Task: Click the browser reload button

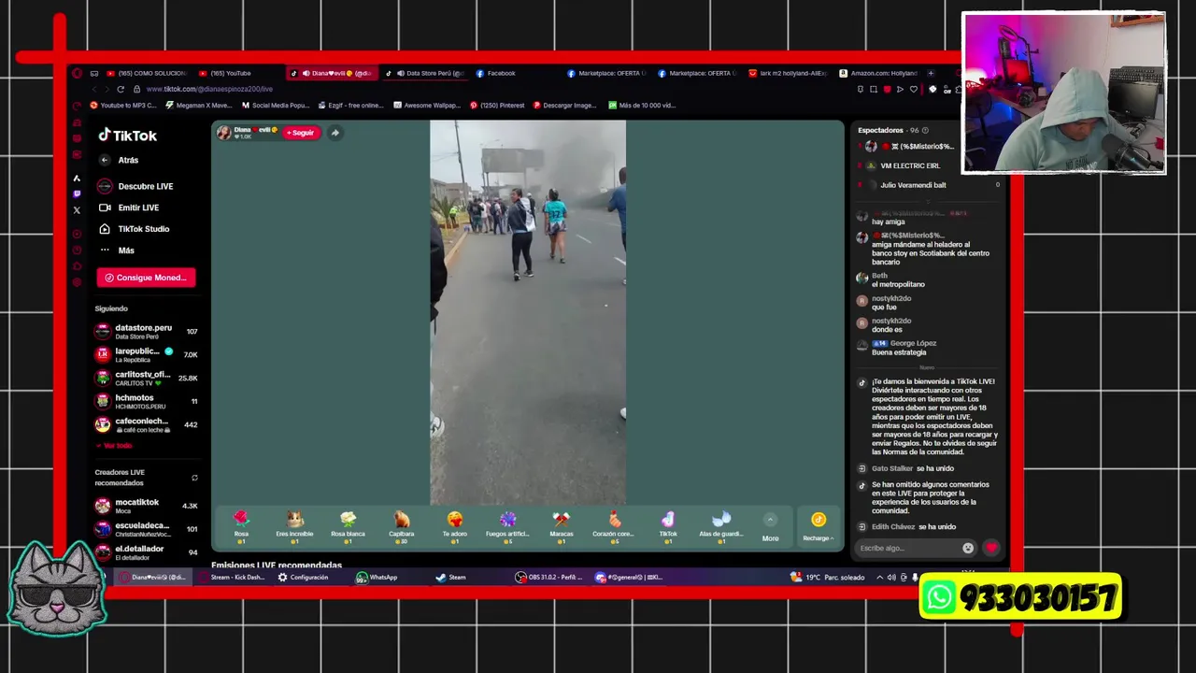Action: pyautogui.click(x=121, y=90)
